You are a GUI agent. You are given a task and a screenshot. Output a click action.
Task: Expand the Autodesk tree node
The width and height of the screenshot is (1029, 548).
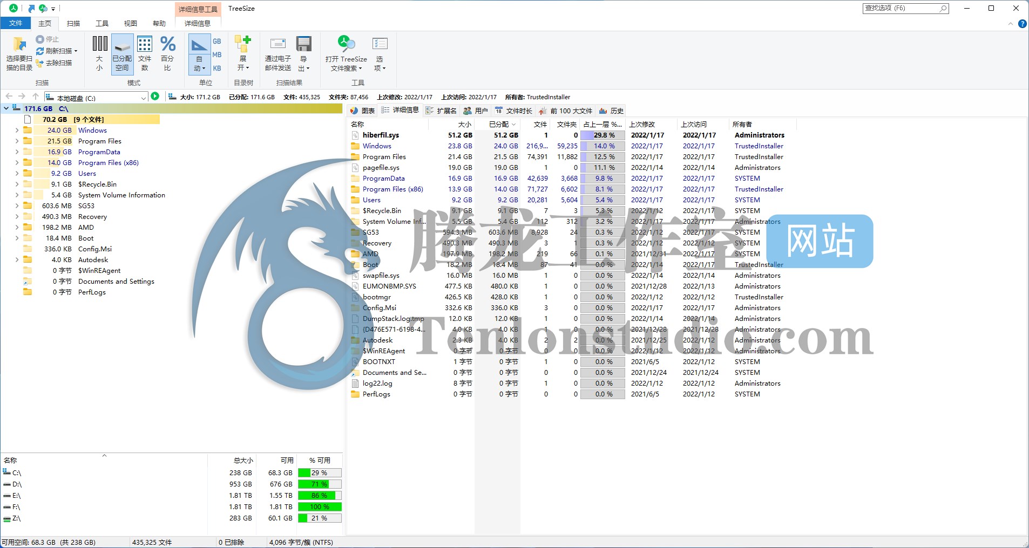(x=17, y=259)
